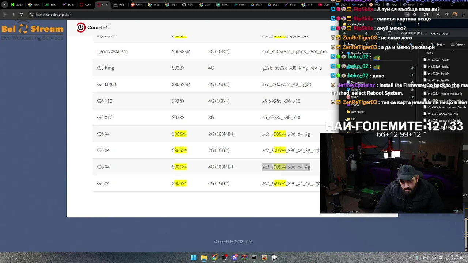Click the X96 M300 device name
The width and height of the screenshot is (468, 263).
(106, 84)
